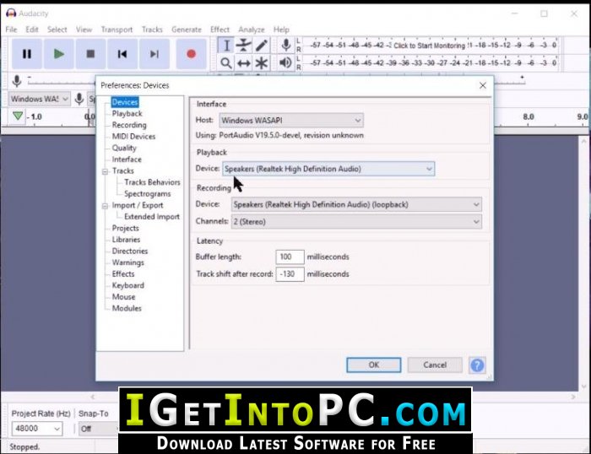Collapse the Tracks tree node

(106, 171)
